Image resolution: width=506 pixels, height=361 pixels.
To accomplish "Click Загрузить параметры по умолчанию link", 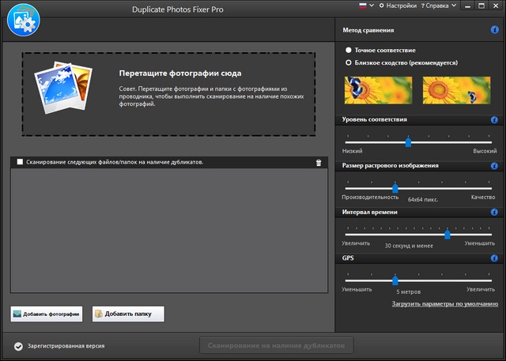I will tap(445, 303).
